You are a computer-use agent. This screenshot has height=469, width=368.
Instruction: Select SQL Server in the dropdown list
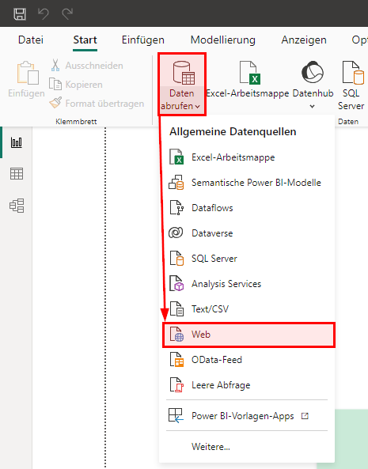pyautogui.click(x=247, y=259)
